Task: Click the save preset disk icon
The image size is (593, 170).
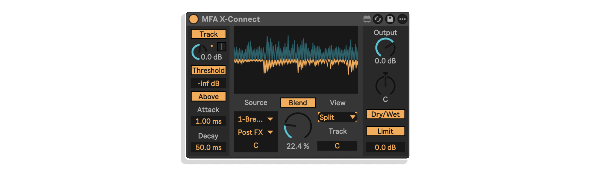Action: tap(390, 19)
